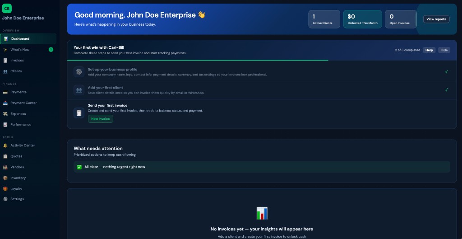Click the Quotes clipboard icon

point(5,156)
